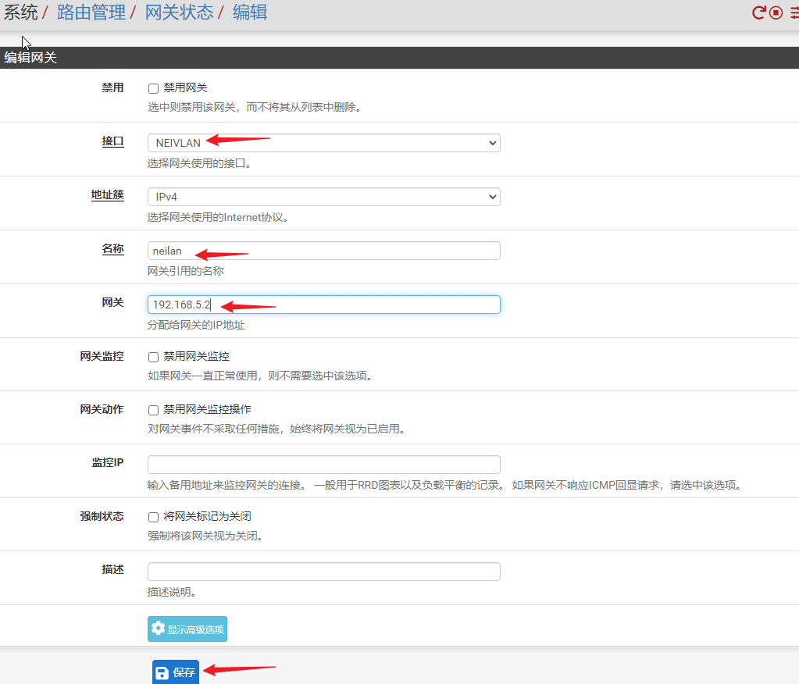Click the 描述 description text box
The width and height of the screenshot is (799, 684).
pyautogui.click(x=323, y=572)
